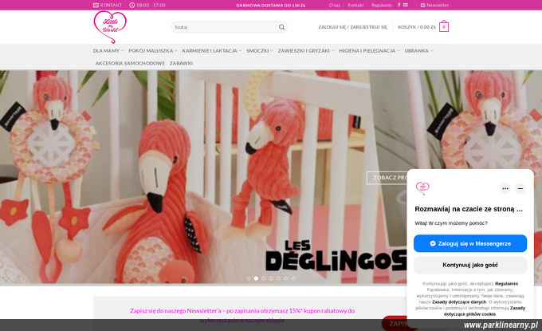Click the search magnifier icon

[281, 27]
